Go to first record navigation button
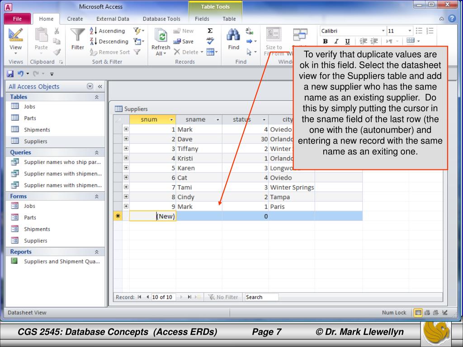 pyautogui.click(x=139, y=297)
